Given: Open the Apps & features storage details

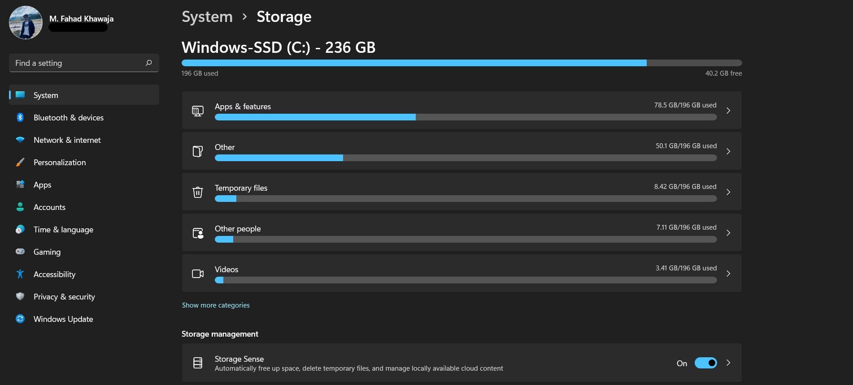Looking at the screenshot, I should [728, 110].
